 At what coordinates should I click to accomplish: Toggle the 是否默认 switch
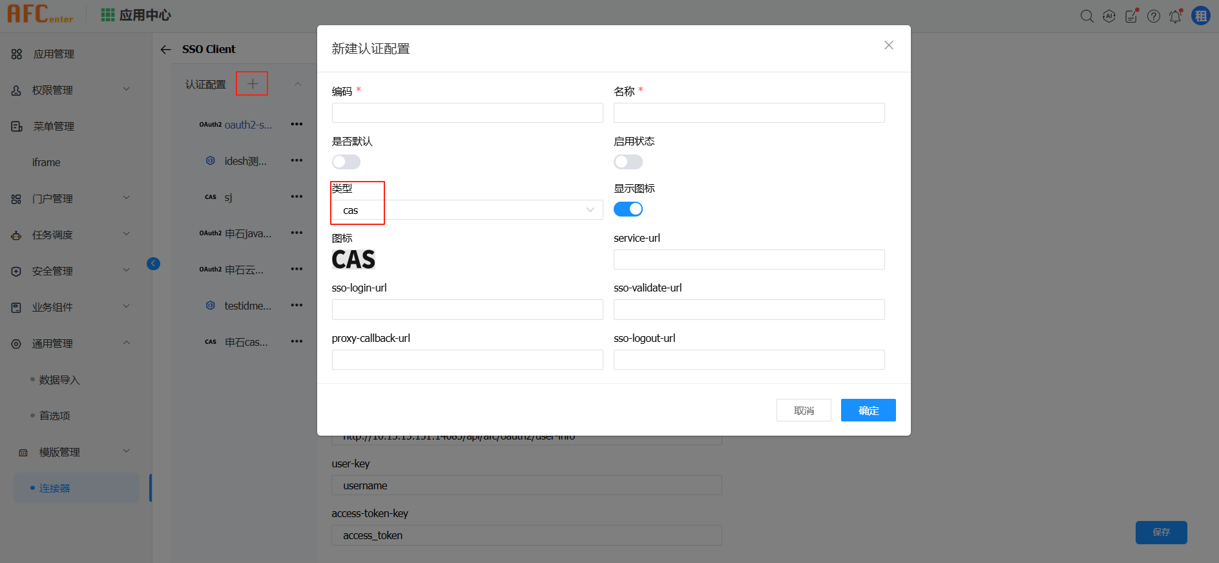pyautogui.click(x=346, y=162)
